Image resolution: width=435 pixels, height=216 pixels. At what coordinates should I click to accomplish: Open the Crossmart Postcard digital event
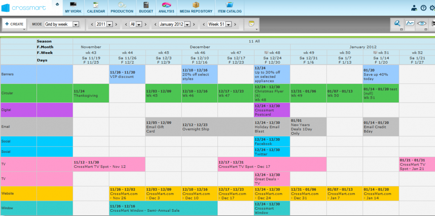[x=272, y=110]
